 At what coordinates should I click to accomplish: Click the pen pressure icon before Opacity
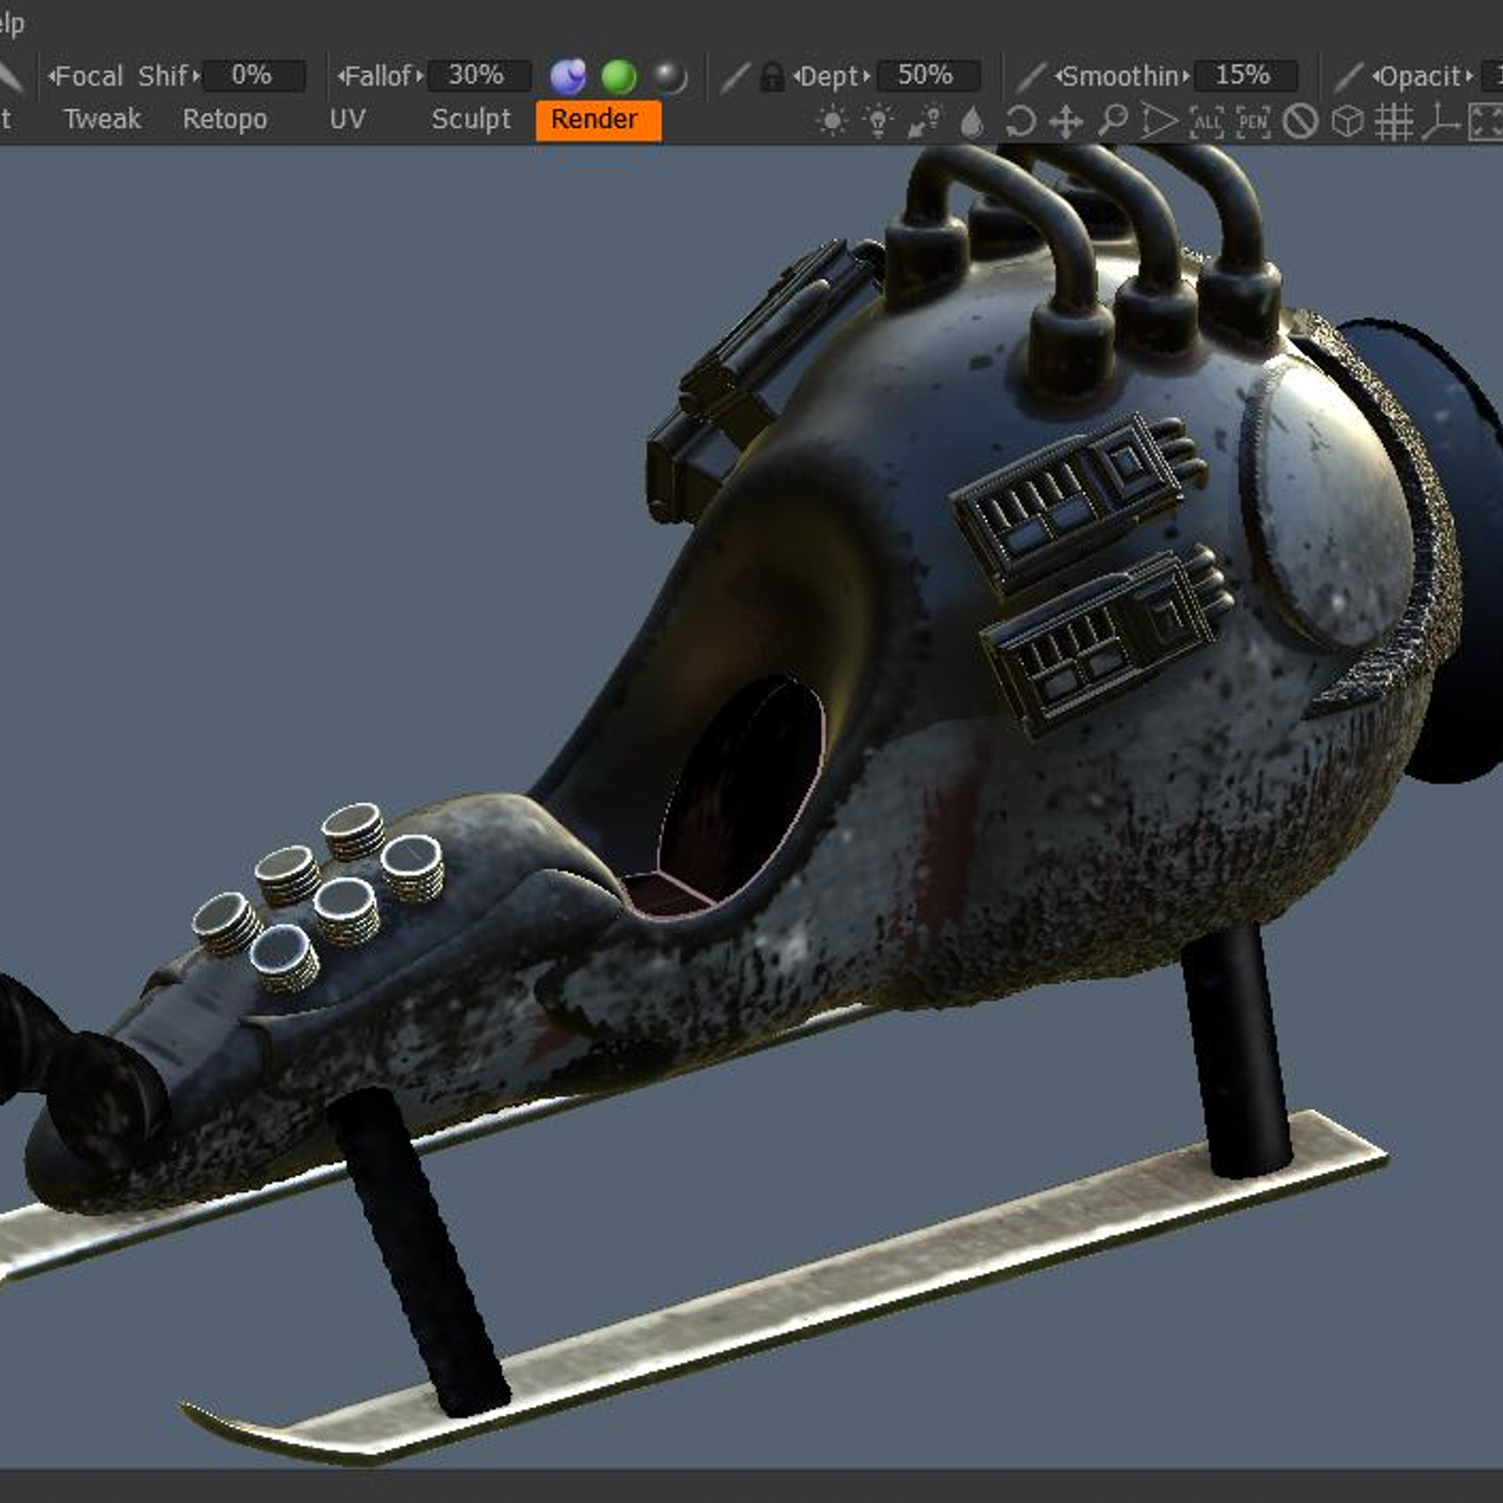tap(1349, 77)
